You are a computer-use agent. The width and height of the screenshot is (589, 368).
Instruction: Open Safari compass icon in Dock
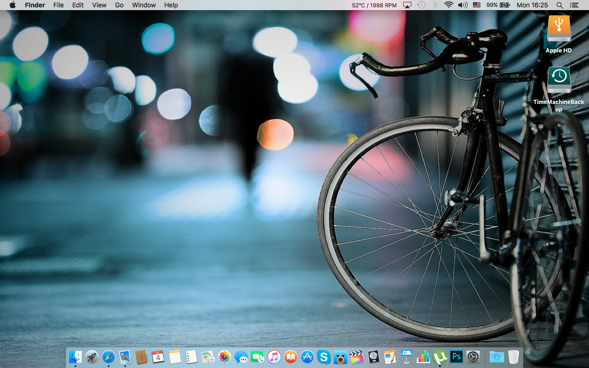pyautogui.click(x=109, y=356)
